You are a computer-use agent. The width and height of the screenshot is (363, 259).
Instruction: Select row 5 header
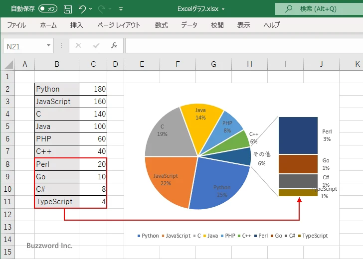click(7, 127)
